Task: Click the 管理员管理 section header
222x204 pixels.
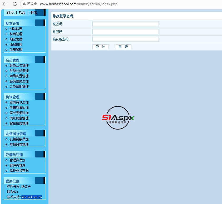Action: 14,155
